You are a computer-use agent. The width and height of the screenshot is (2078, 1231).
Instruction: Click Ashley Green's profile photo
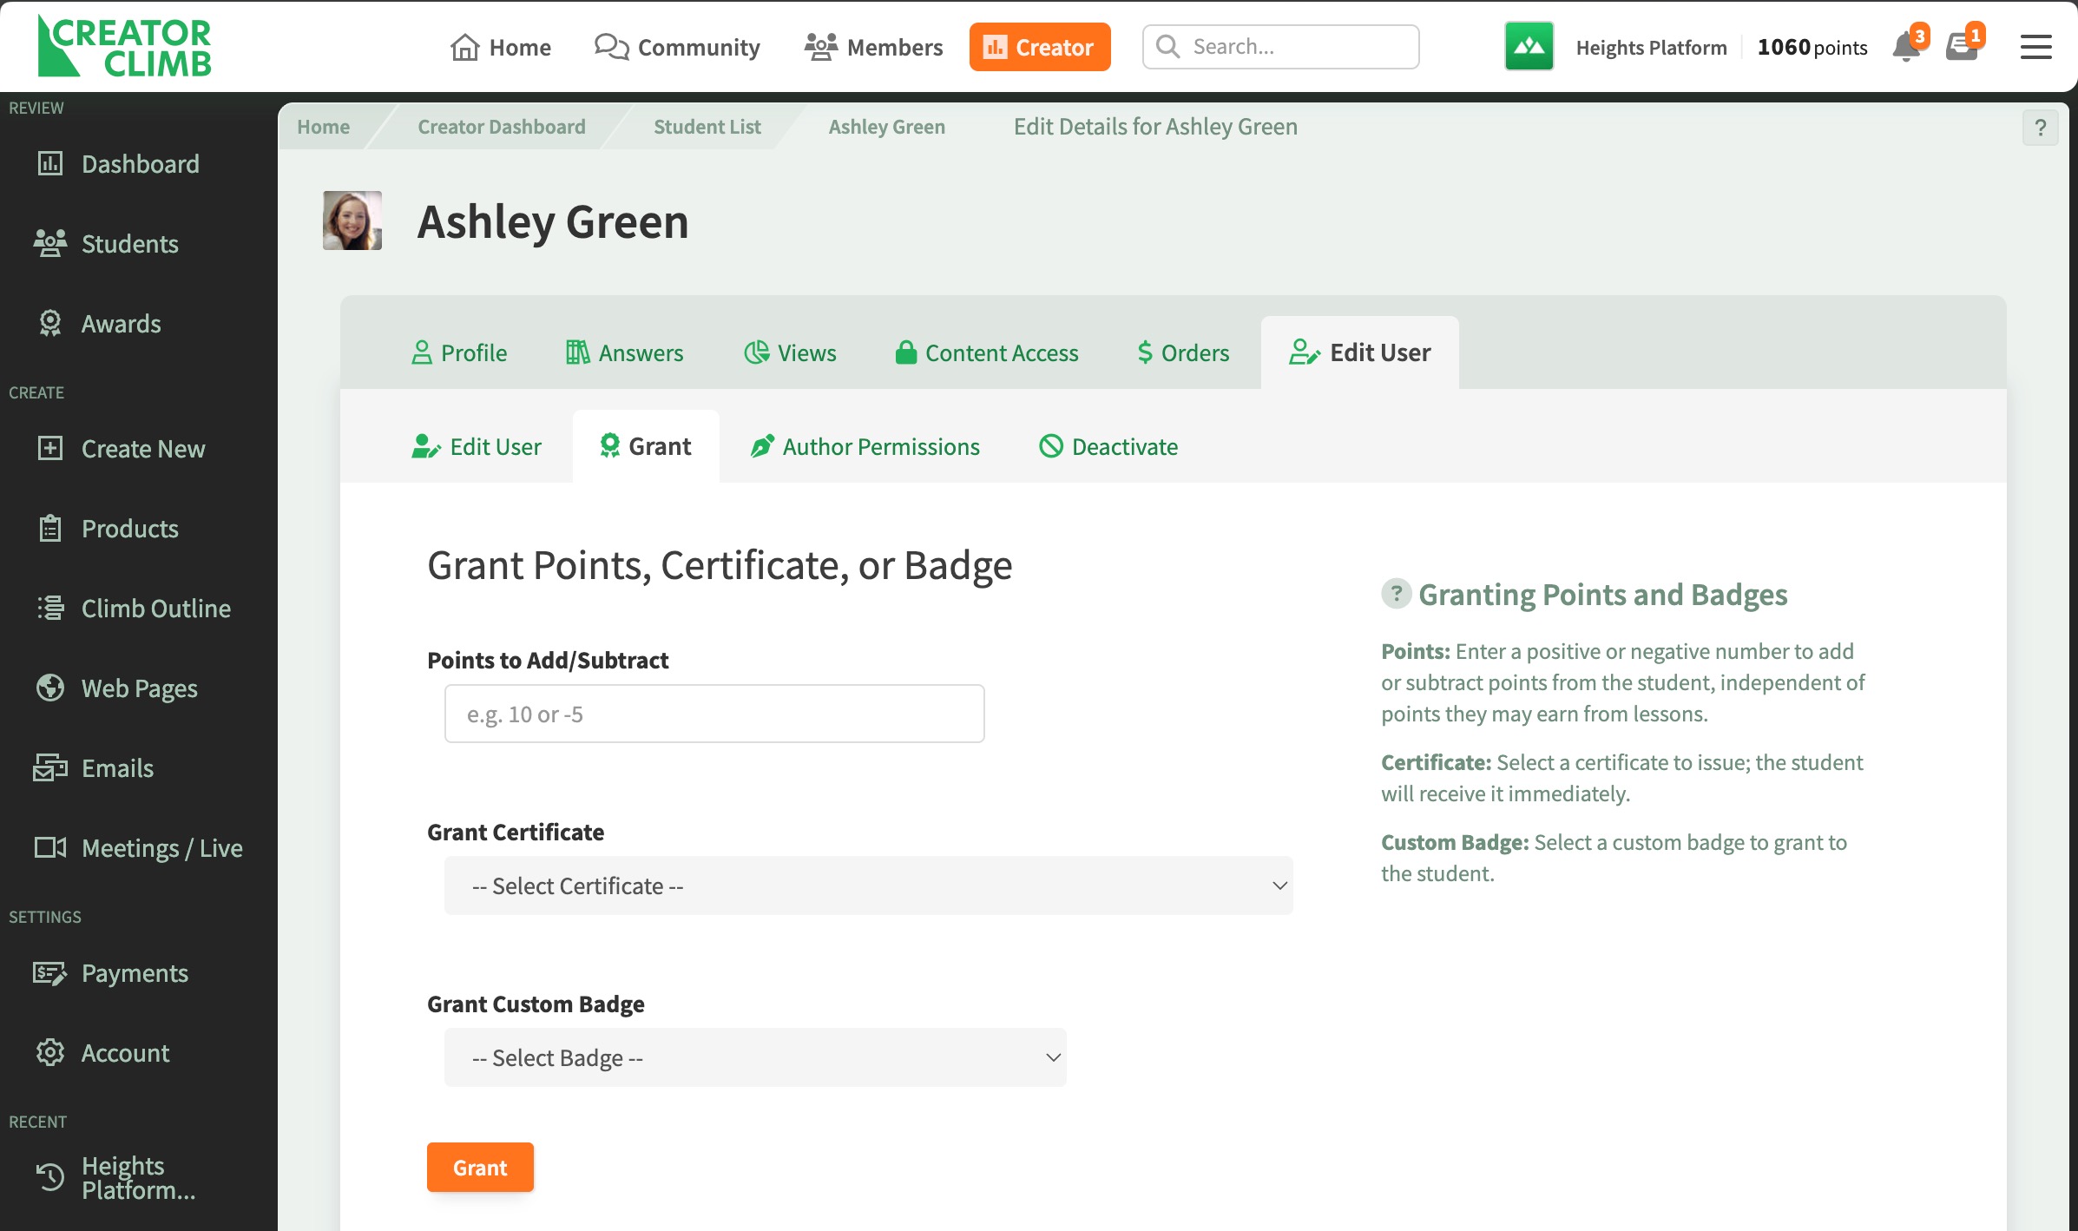point(352,221)
